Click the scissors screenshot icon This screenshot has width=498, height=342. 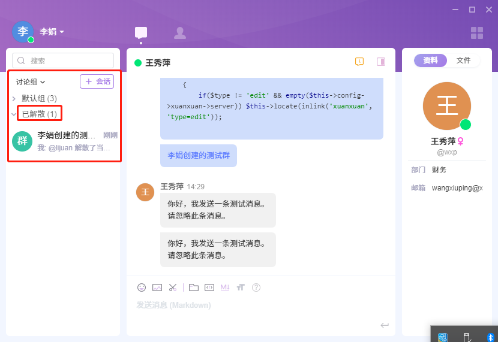click(x=173, y=287)
